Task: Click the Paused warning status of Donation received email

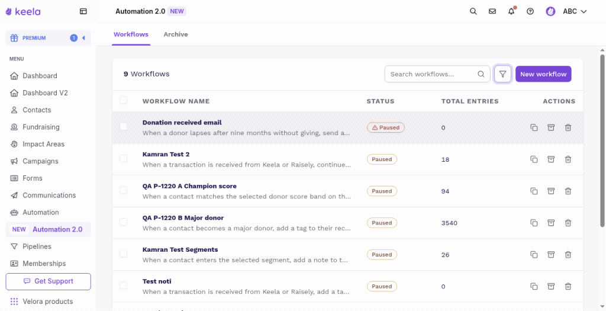Action: (x=386, y=127)
